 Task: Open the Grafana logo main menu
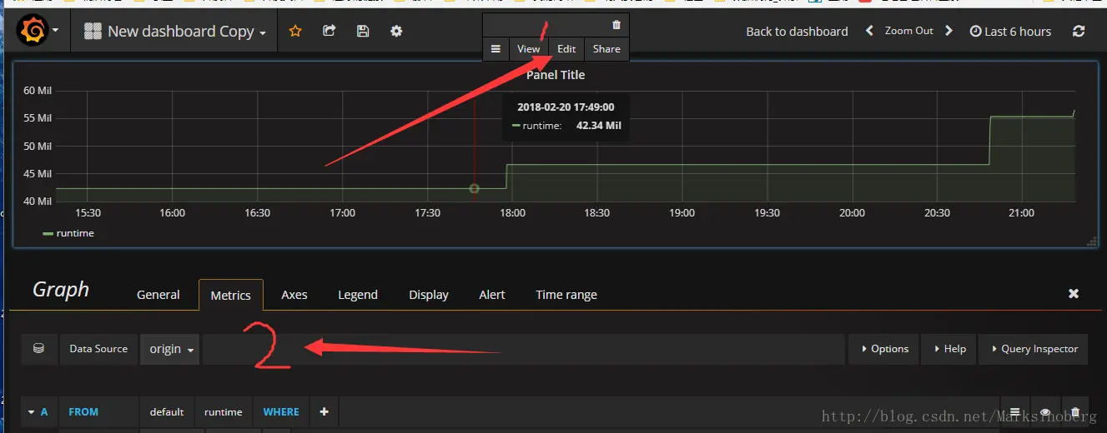click(x=38, y=32)
